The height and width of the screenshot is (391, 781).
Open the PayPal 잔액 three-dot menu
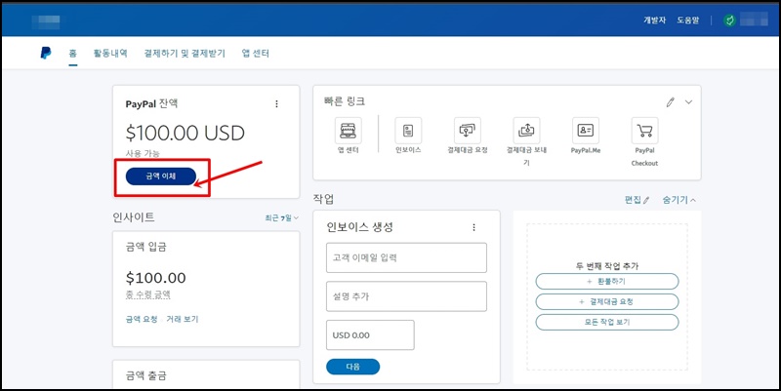[277, 104]
